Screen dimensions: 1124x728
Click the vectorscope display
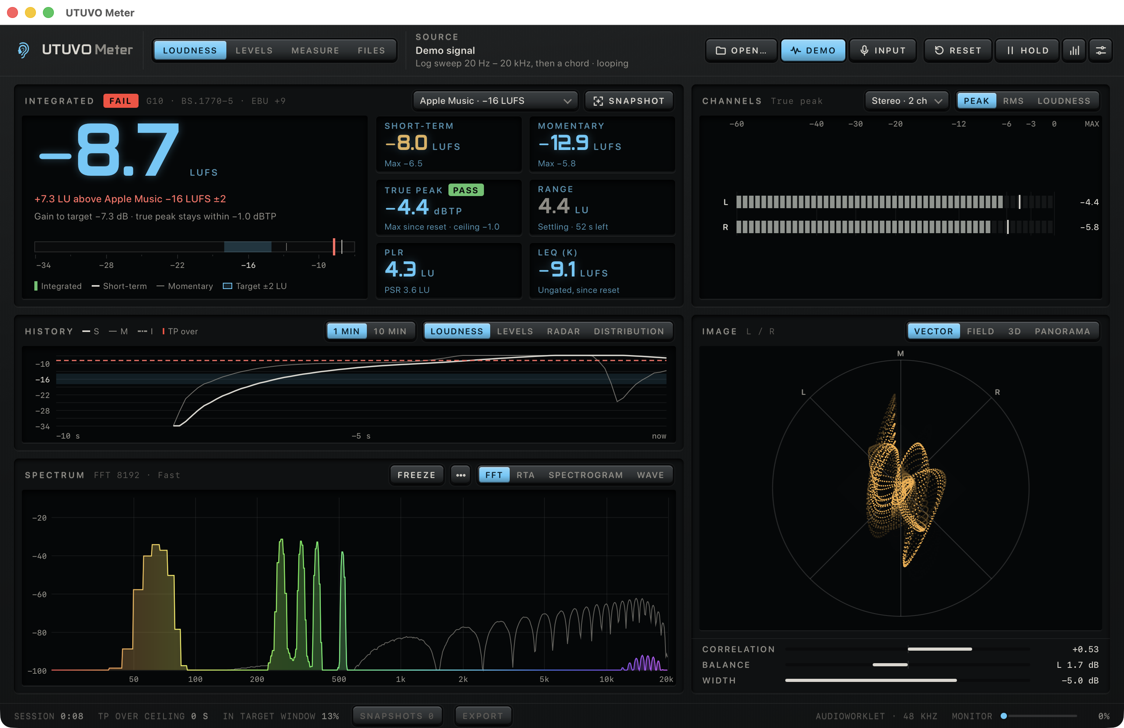pyautogui.click(x=901, y=488)
